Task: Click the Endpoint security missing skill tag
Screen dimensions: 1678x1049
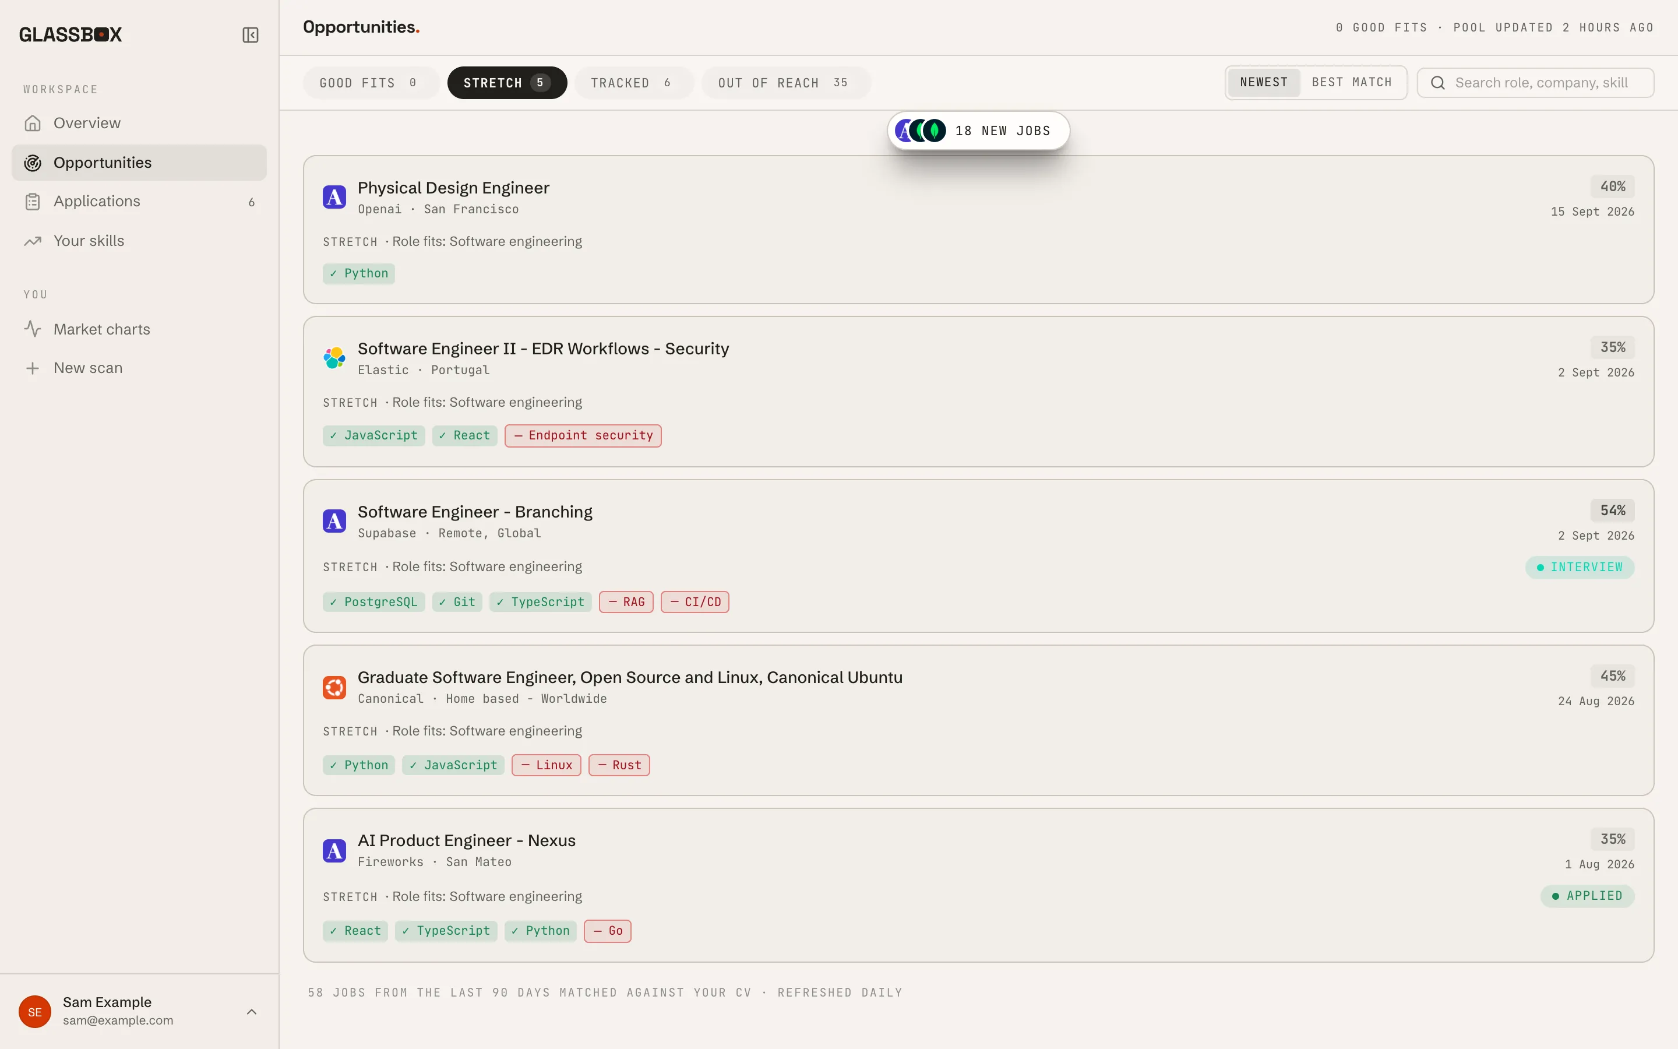Action: [x=583, y=436]
